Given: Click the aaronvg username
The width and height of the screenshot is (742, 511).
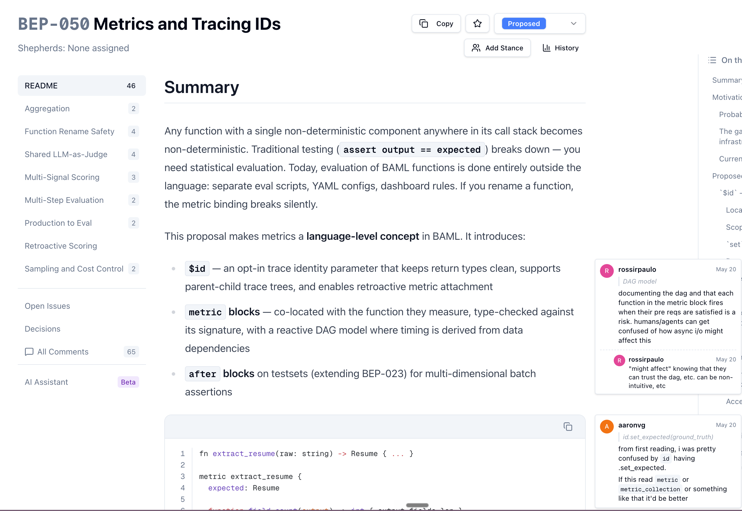Looking at the screenshot, I should (632, 425).
